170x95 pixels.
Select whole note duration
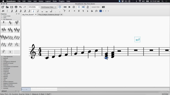click(x=42, y=11)
